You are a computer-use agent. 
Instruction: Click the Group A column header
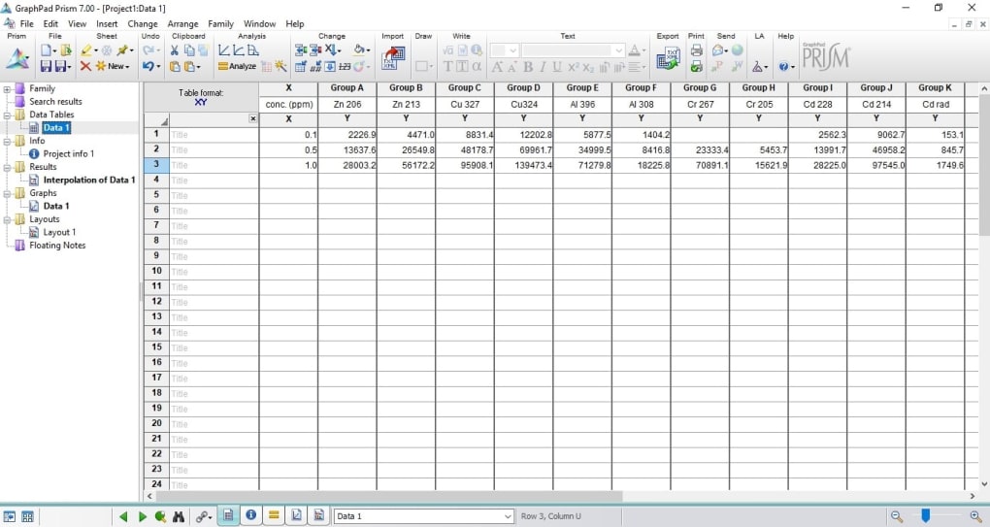point(347,88)
